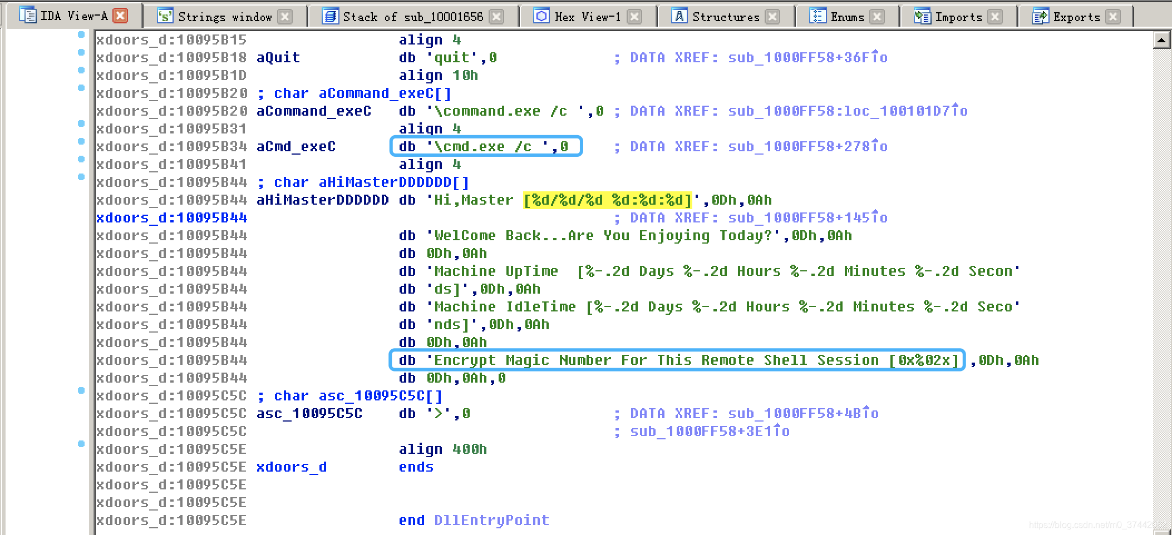The height and width of the screenshot is (535, 1172).
Task: Click the 'quit' string
Action: tap(452, 57)
